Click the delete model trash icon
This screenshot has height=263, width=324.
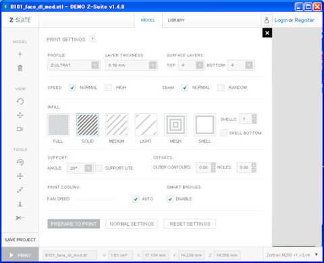[x=20, y=68]
